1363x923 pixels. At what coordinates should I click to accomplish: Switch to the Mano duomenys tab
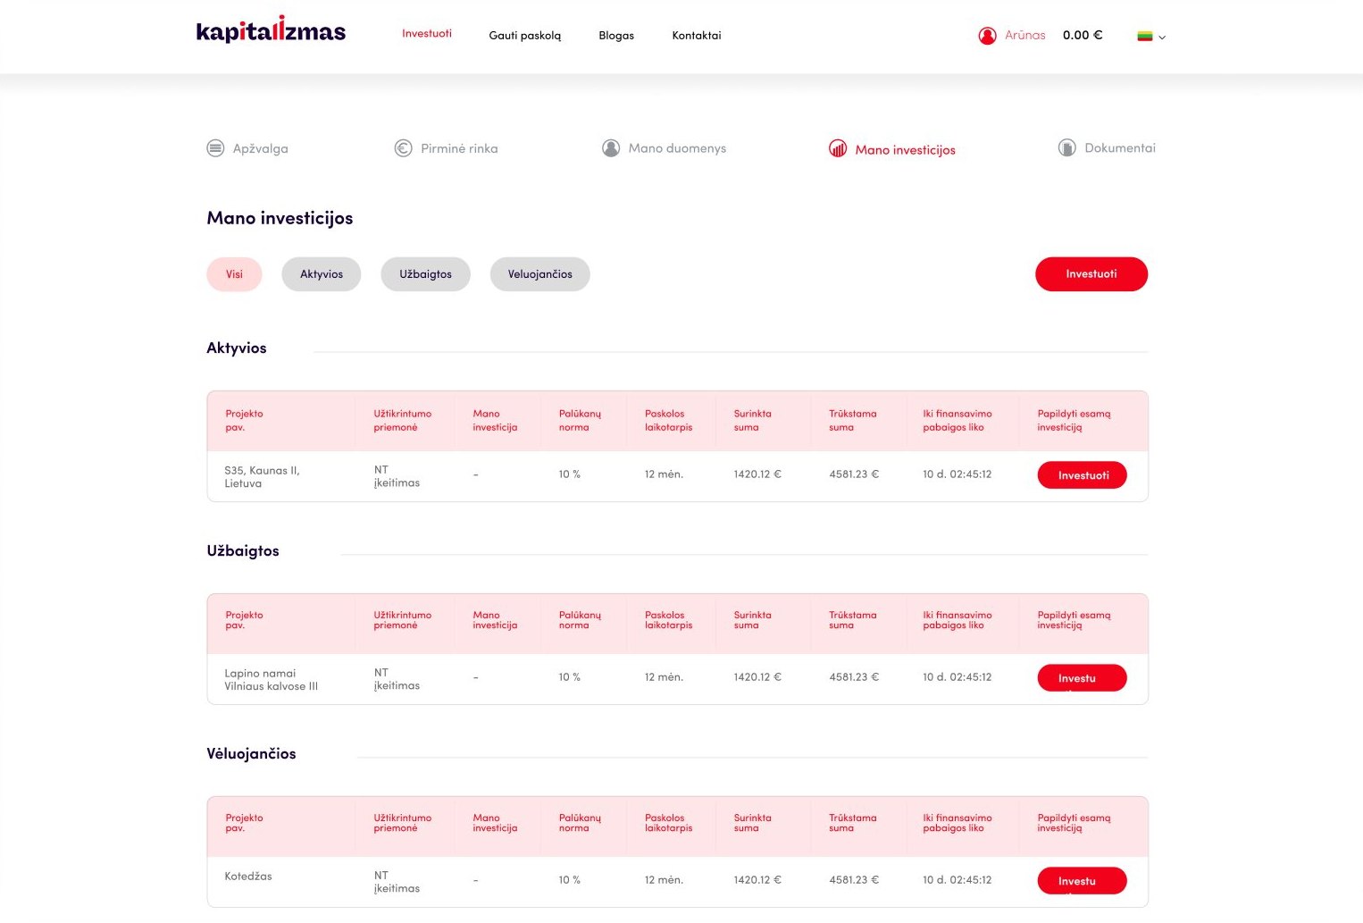[x=677, y=149]
